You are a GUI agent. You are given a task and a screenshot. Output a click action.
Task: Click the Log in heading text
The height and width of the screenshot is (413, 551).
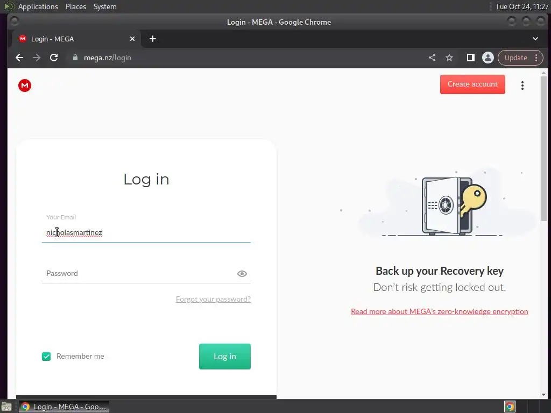point(146,179)
